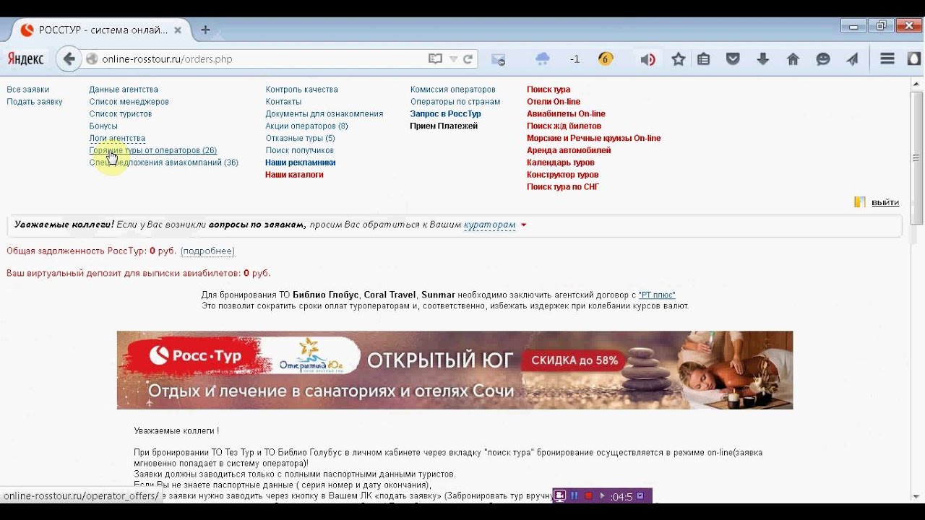Viewport: 925px width, 520px height.
Task: Show bookmarks list clipboard icon
Action: [x=704, y=59]
